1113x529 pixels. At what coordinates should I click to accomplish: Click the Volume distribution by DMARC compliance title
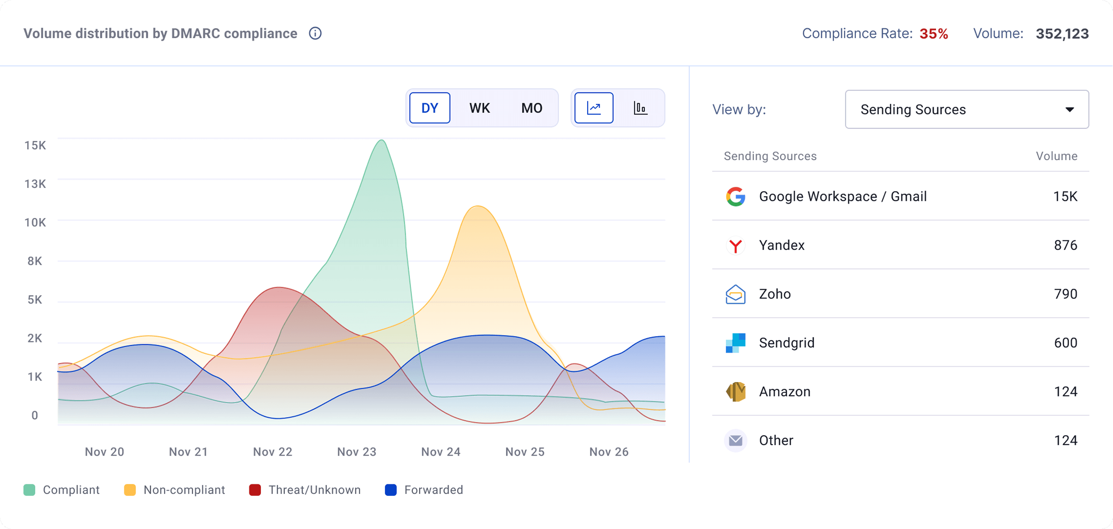coord(160,34)
